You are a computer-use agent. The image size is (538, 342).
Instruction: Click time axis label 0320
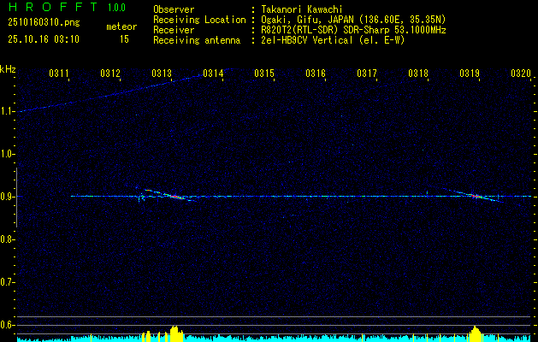(x=521, y=73)
